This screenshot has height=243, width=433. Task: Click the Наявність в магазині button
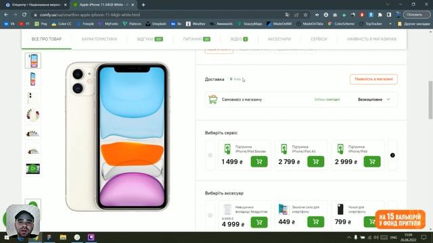click(x=373, y=79)
